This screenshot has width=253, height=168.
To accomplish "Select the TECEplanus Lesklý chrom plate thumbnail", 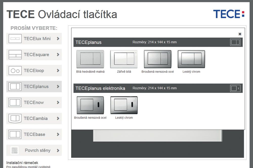I will pos(191,59).
